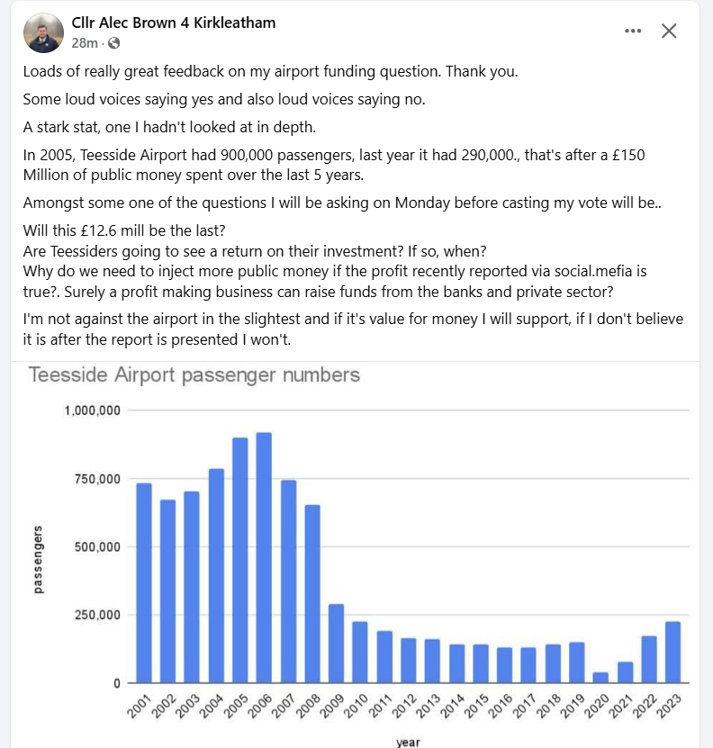713x748 pixels.
Task: Click the short 2020 bar in the chart
Action: (600, 678)
